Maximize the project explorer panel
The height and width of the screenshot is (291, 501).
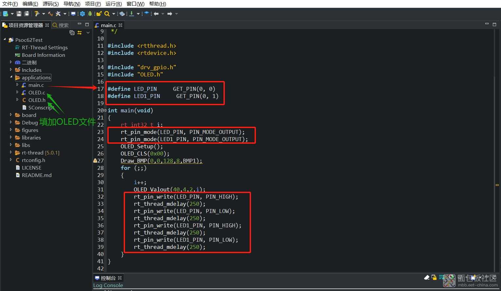(x=87, y=24)
